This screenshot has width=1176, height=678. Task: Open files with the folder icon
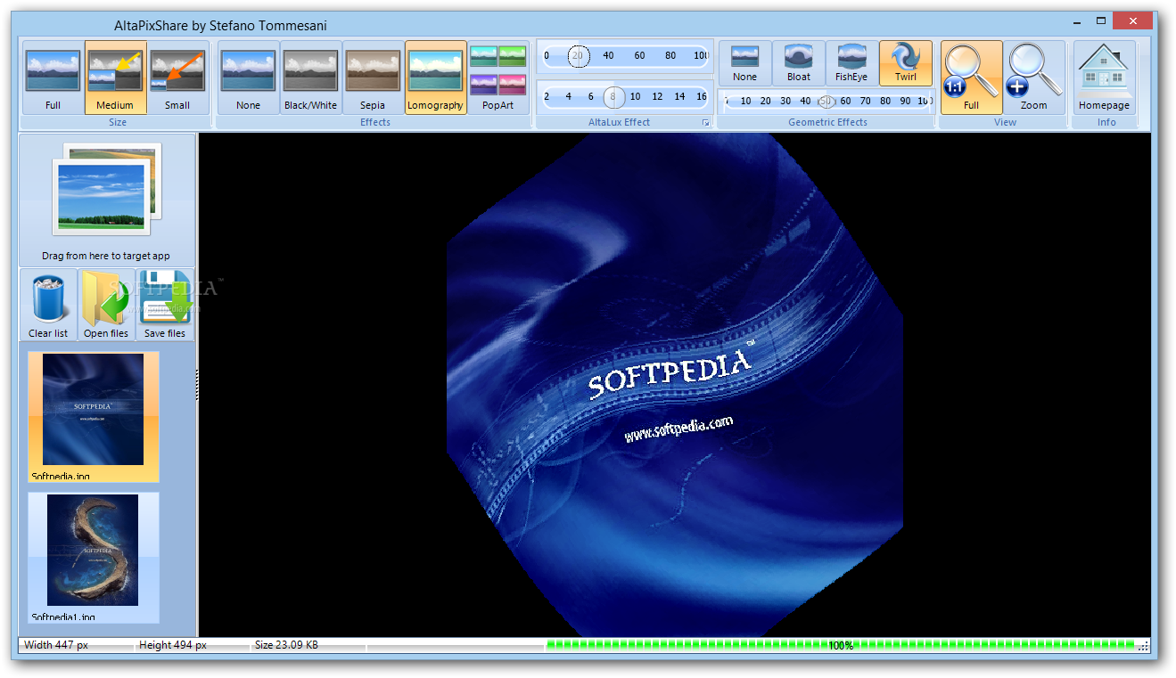[106, 305]
